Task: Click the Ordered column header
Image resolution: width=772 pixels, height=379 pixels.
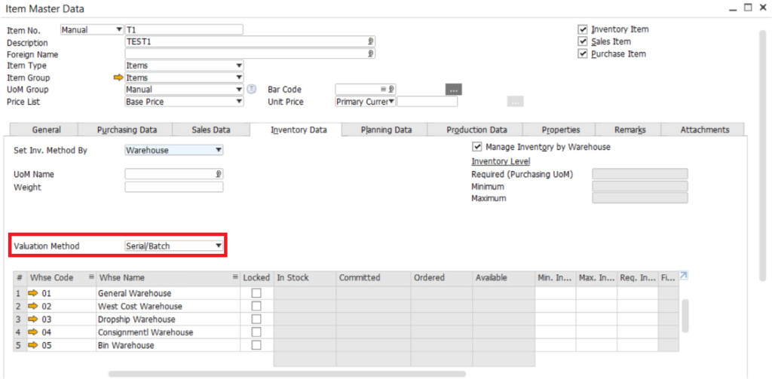Action: coord(442,277)
